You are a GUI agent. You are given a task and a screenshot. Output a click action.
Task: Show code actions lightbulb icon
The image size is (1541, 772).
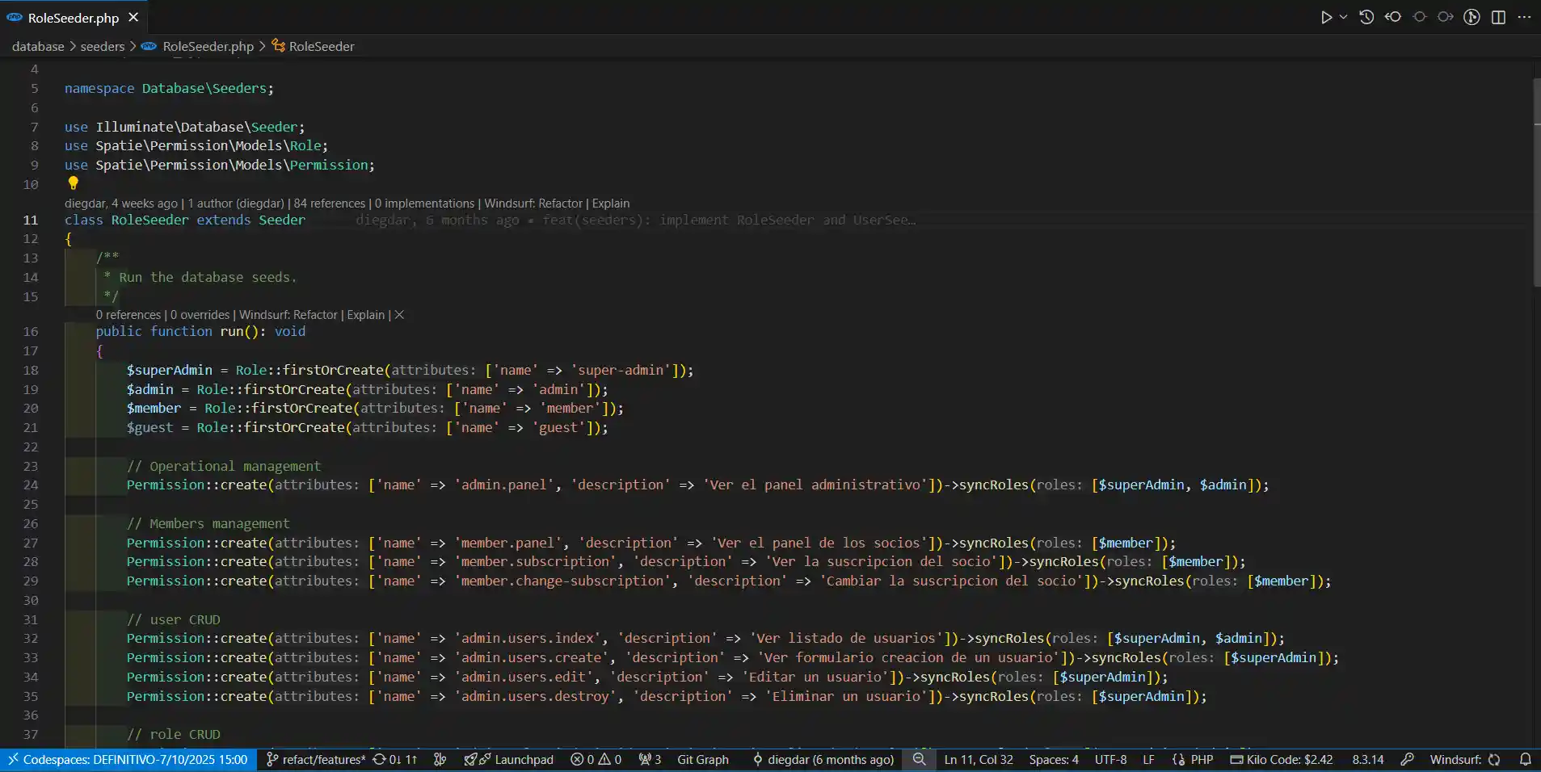(73, 183)
